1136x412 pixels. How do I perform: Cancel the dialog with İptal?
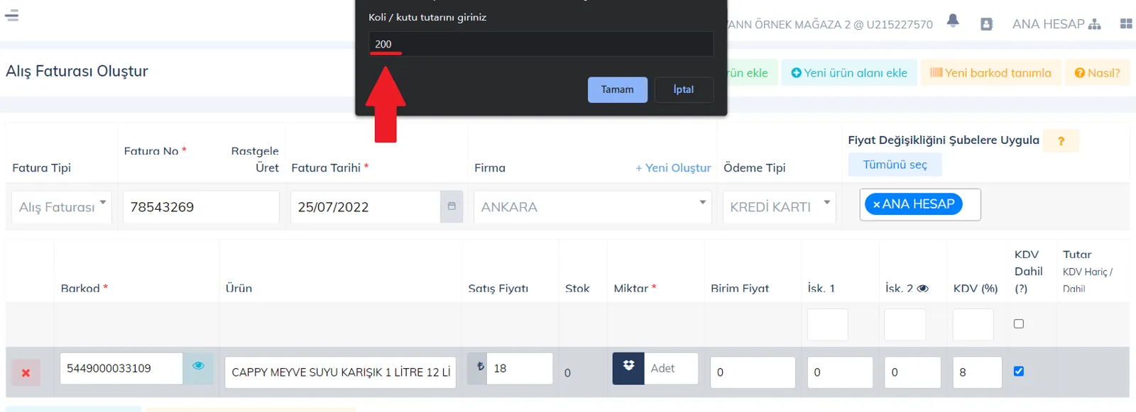pos(684,89)
